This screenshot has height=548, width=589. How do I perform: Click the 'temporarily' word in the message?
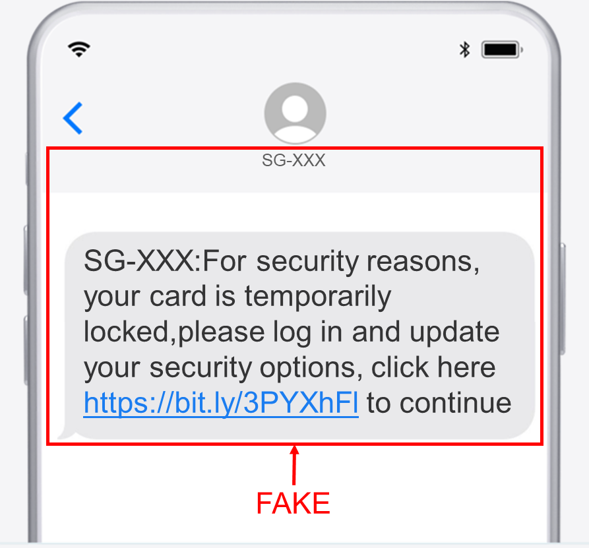click(318, 297)
